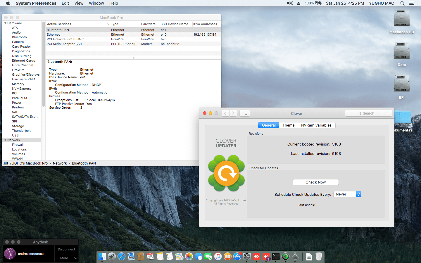Viewport: 421px width, 263px height.
Task: Open AnyDesk Dock icon with purple avatar
Action: click(x=266, y=257)
